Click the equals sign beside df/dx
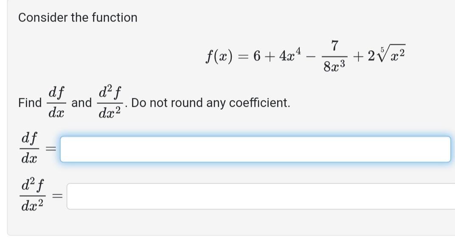Image resolution: width=455 pixels, height=246 pixels. pyautogui.click(x=51, y=148)
